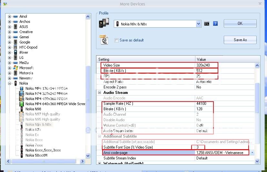The width and height of the screenshot is (267, 172).
Task: Click the Nokia MP4 176x144 MPEG4 icon
Action: (x=22, y=88)
